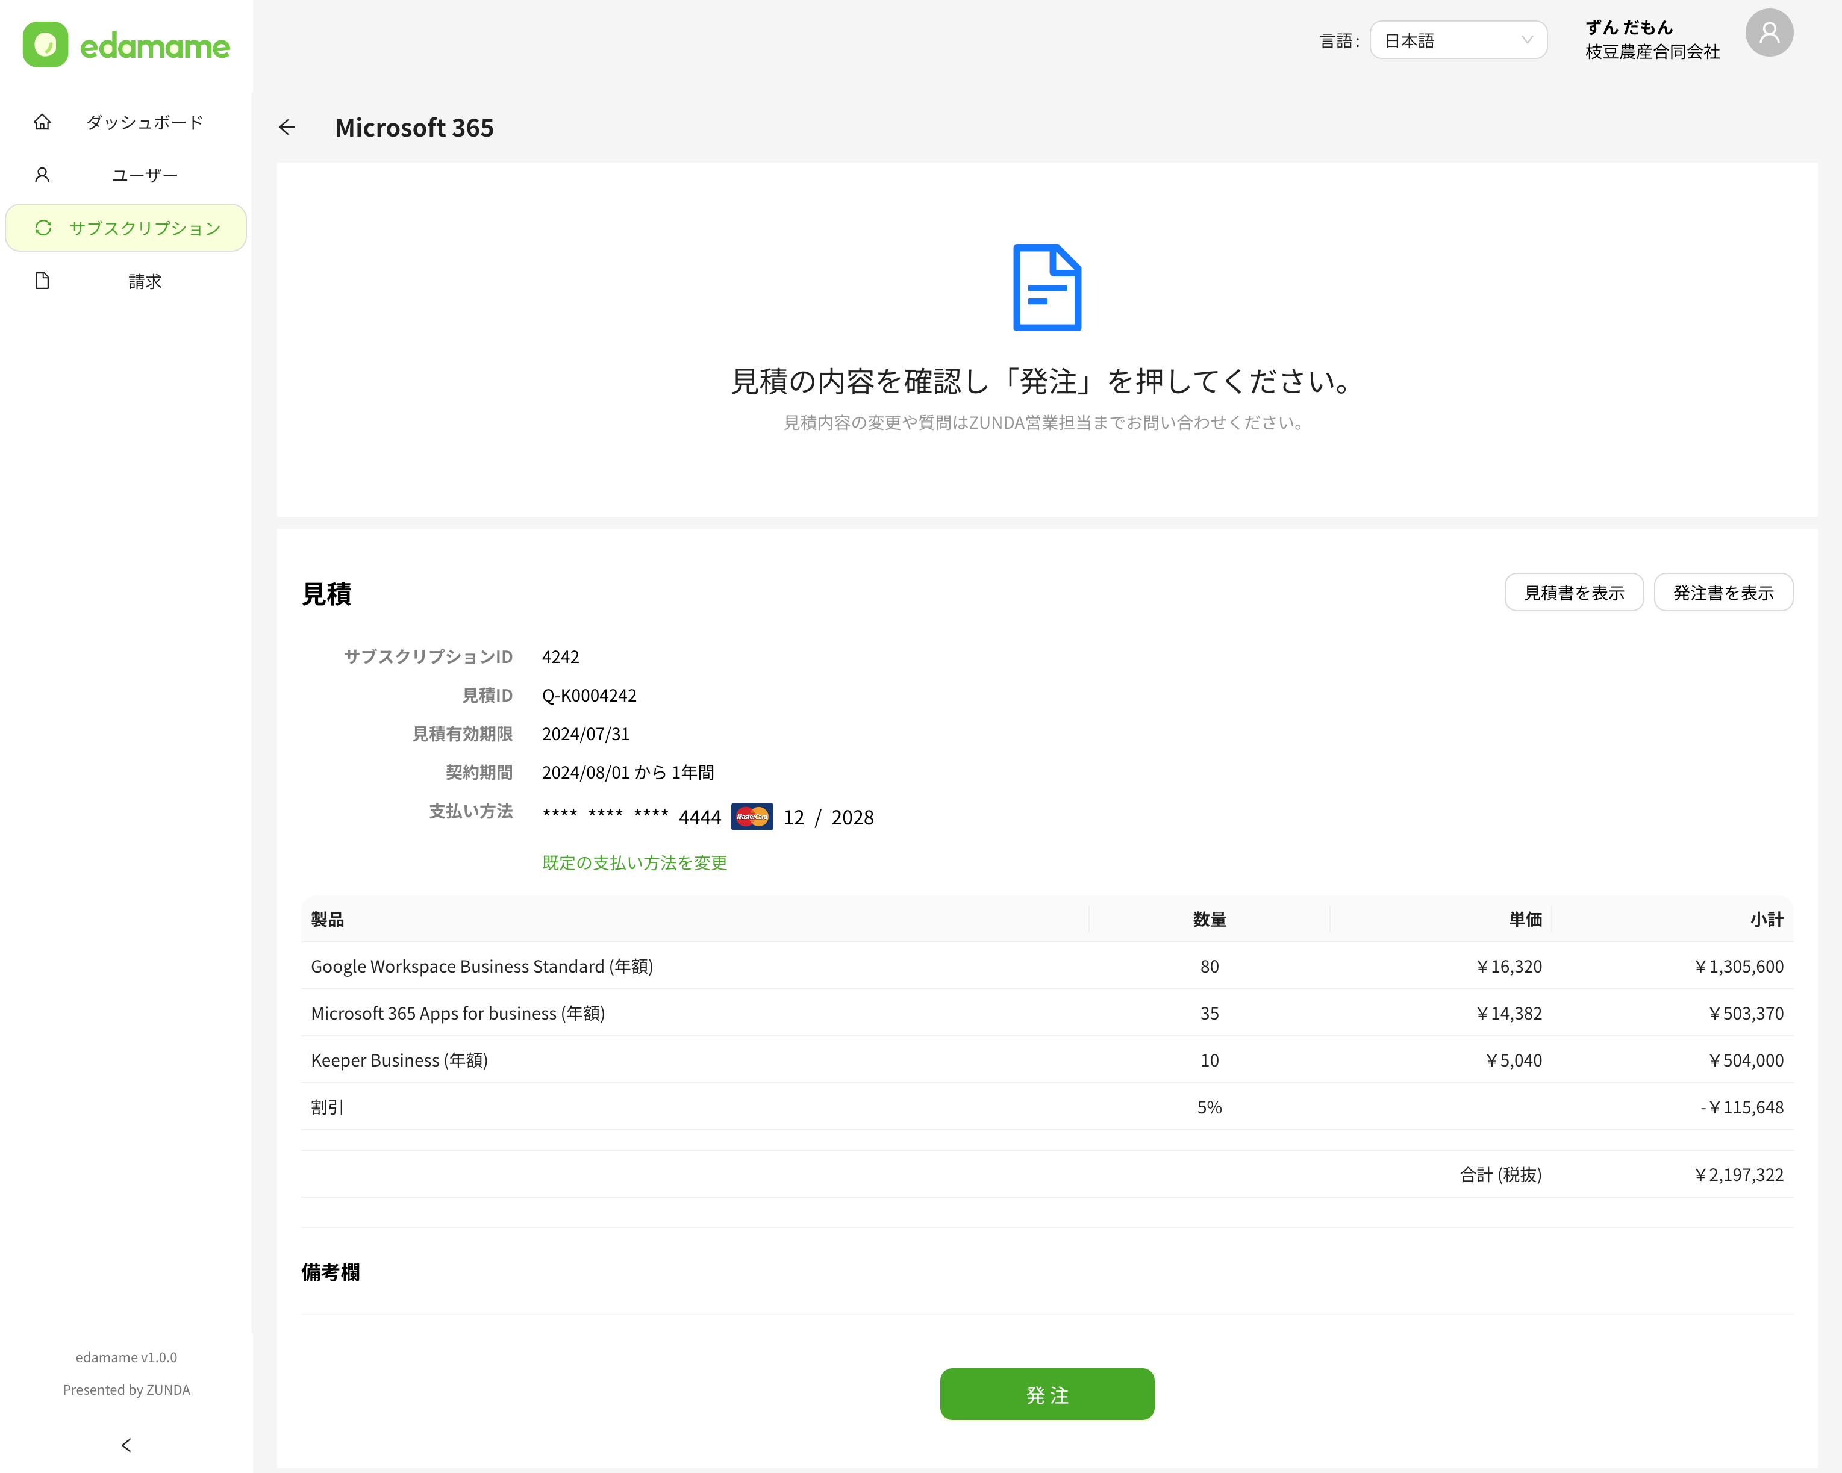Click the language dropdown chevron arrow
Image resolution: width=1842 pixels, height=1473 pixels.
[1527, 40]
